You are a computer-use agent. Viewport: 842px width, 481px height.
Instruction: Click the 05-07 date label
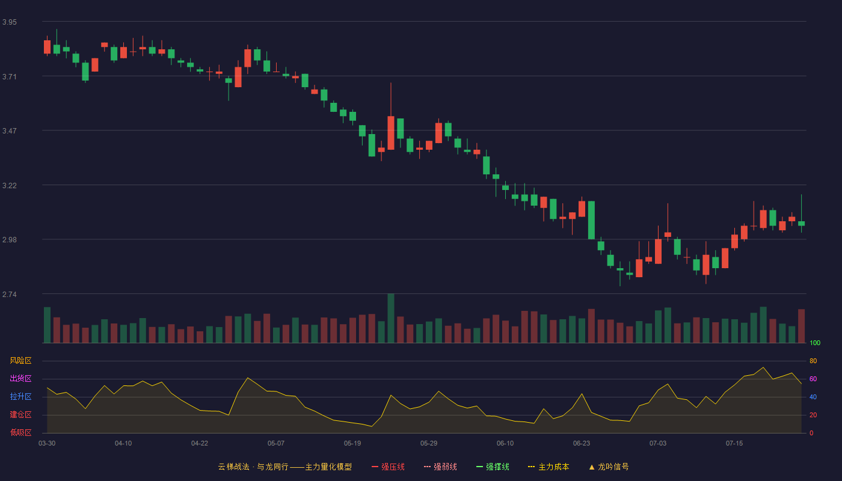click(x=276, y=443)
